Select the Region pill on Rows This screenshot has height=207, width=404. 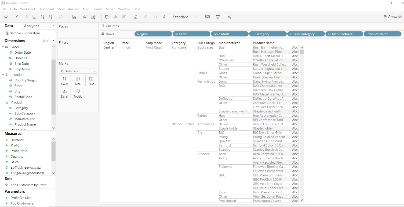pyautogui.click(x=153, y=34)
